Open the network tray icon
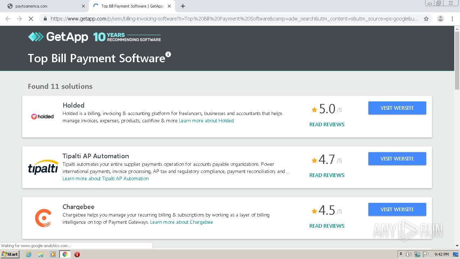This screenshot has height=259, width=460. [417, 254]
